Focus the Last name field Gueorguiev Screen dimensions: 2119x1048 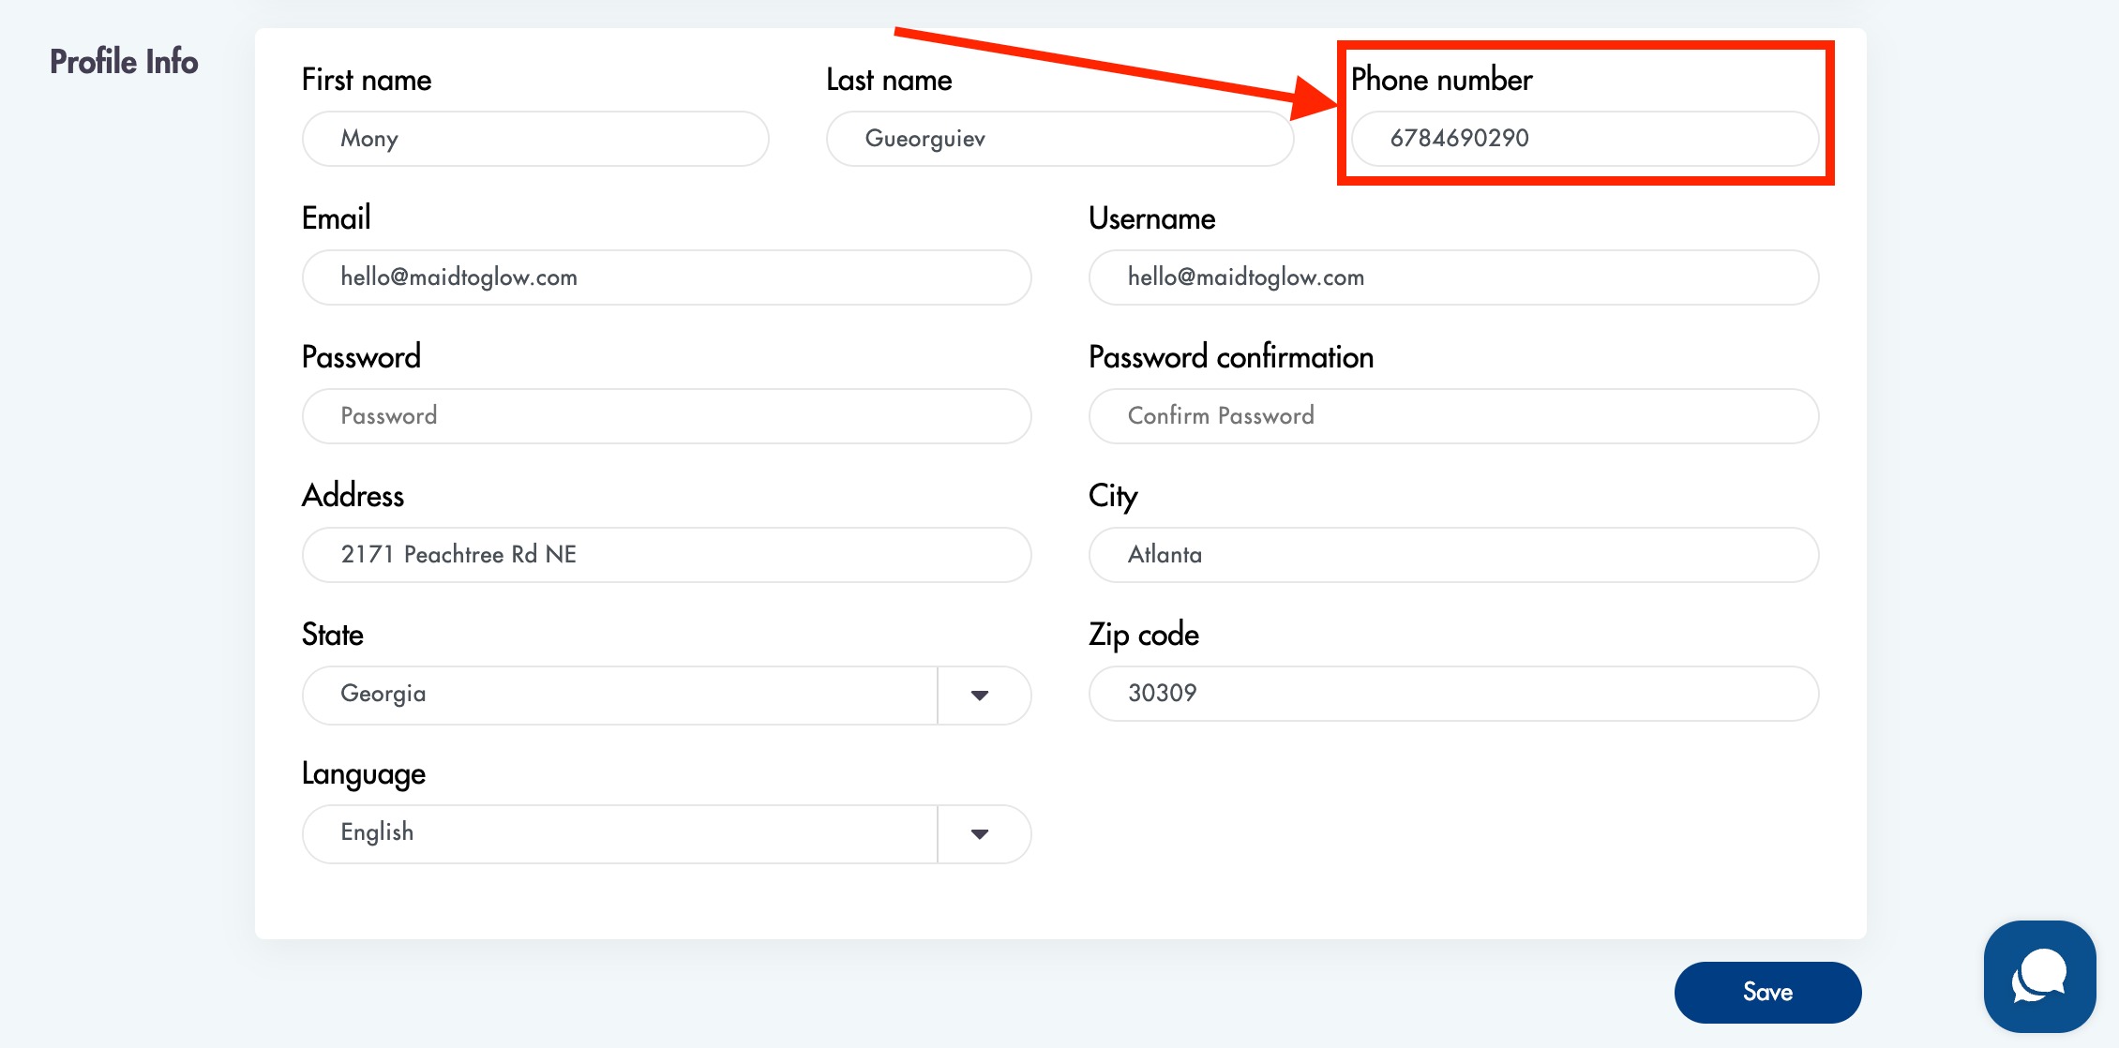(x=1059, y=139)
